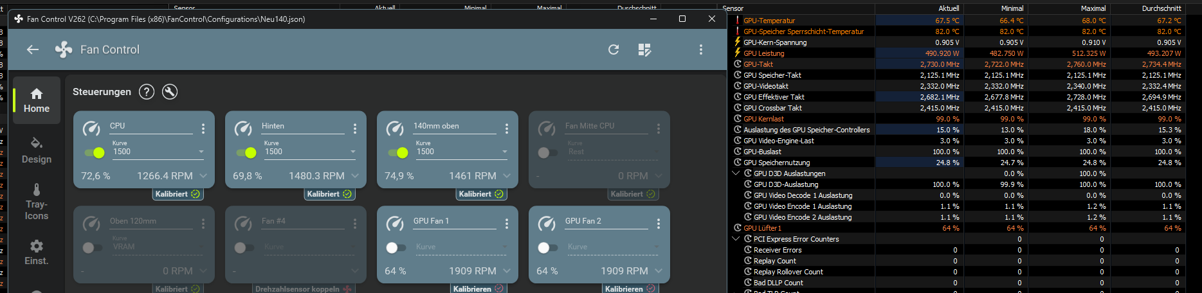Enable the Fan #4 control toggle
Image resolution: width=1202 pixels, height=293 pixels.
pos(244,248)
